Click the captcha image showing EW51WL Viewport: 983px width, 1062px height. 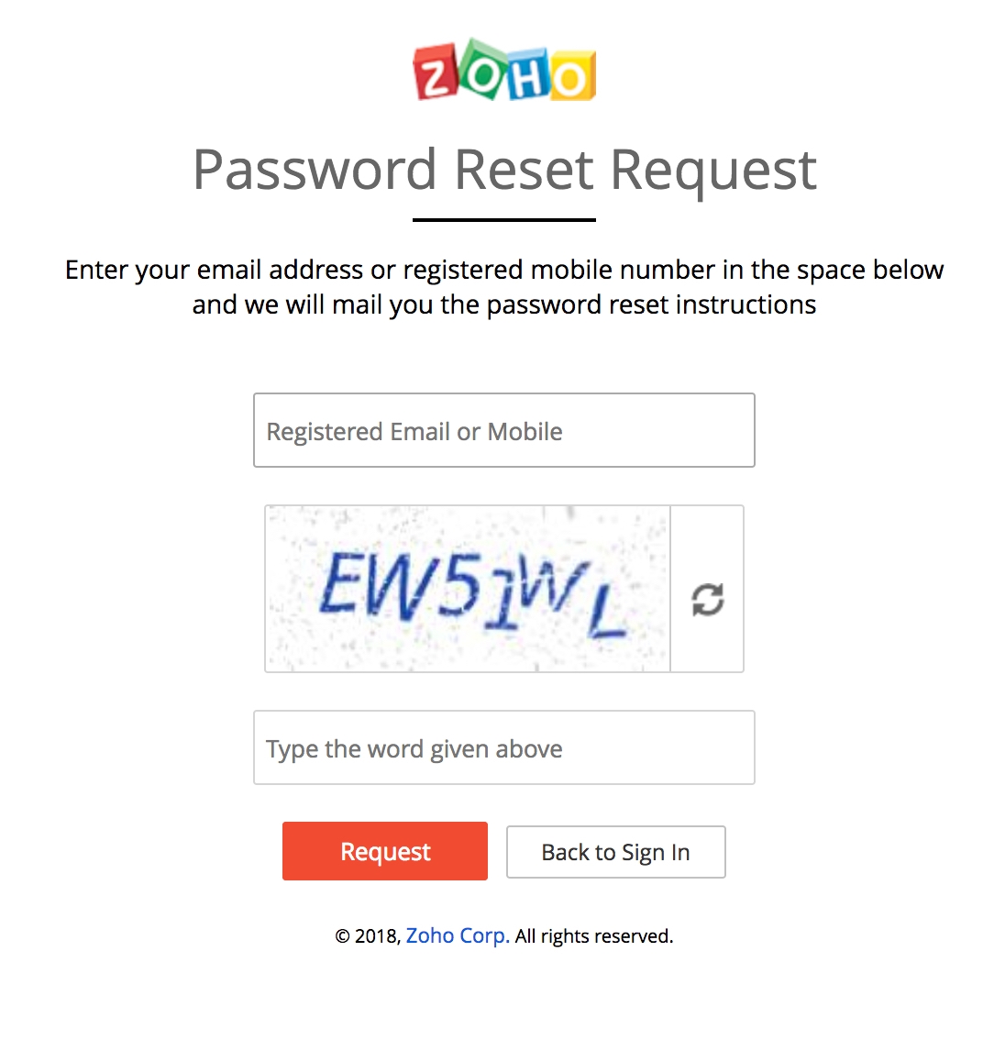(468, 588)
